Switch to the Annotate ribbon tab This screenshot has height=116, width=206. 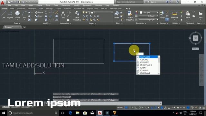pyautogui.click(x=21, y=9)
